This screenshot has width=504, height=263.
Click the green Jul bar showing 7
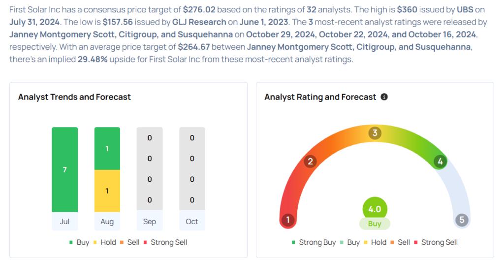coord(64,169)
